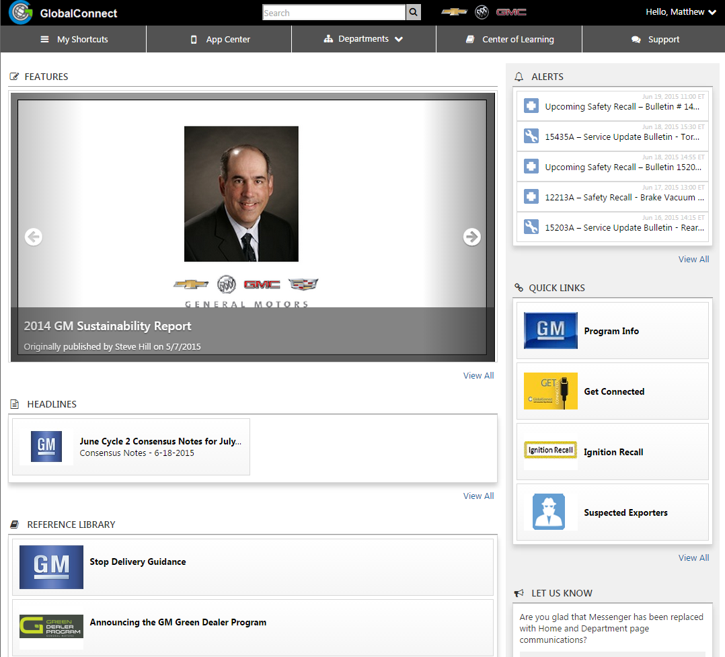Image resolution: width=725 pixels, height=657 pixels.
Task: Open the Ignition Recall quick link
Action: [612, 452]
